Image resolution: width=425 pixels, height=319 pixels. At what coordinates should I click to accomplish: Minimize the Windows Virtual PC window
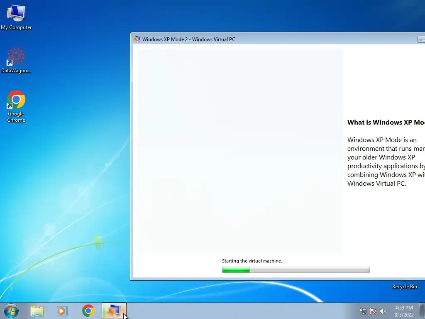click(422, 39)
